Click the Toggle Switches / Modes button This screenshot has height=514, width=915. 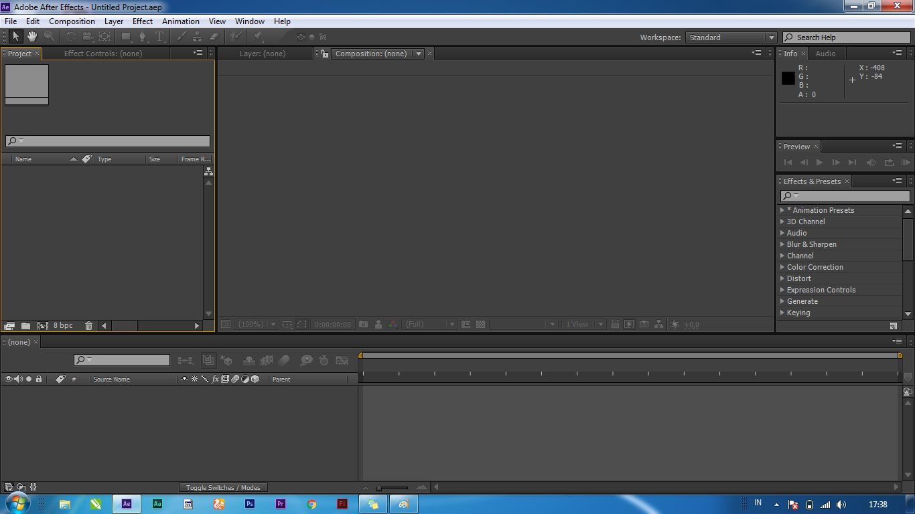[223, 487]
